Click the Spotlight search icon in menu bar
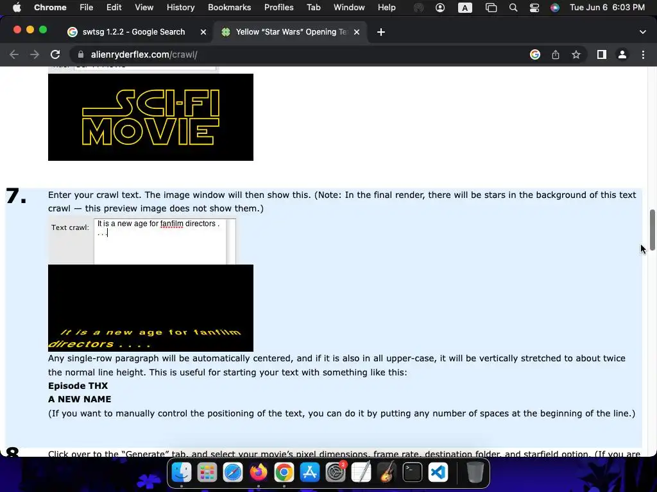657x492 pixels. point(513,8)
